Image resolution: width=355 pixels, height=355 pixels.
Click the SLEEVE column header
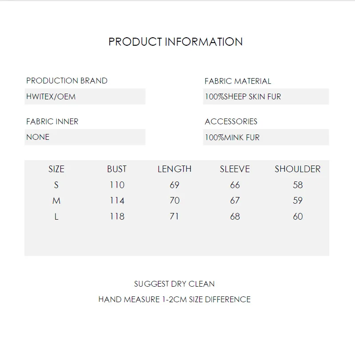(x=235, y=169)
